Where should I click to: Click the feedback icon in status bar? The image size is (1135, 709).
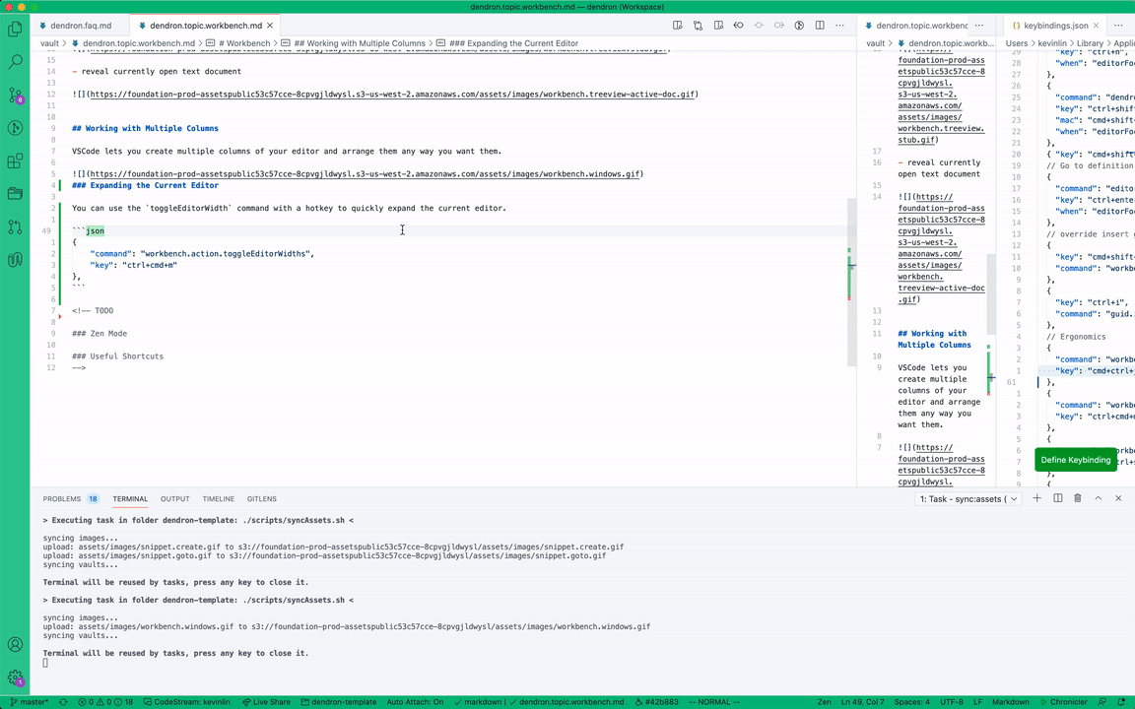tap(1102, 702)
